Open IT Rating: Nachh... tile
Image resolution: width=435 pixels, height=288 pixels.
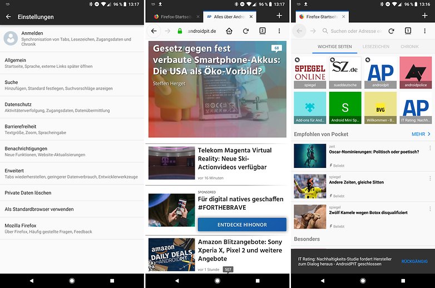(416, 108)
